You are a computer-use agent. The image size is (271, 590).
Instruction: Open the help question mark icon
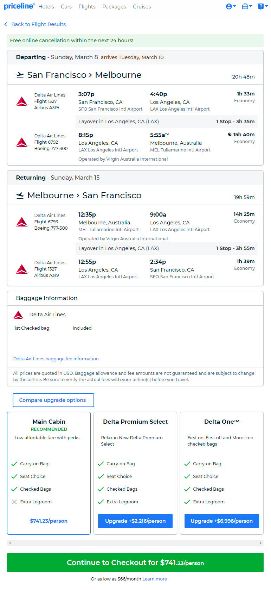click(x=262, y=6)
